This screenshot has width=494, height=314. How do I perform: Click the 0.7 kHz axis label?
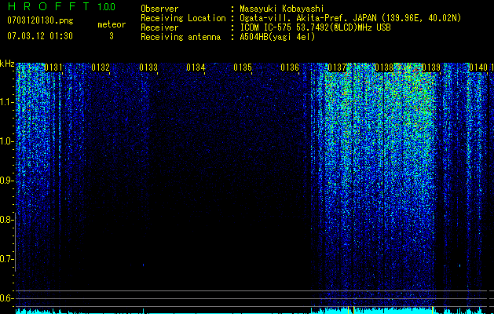(x=5, y=259)
